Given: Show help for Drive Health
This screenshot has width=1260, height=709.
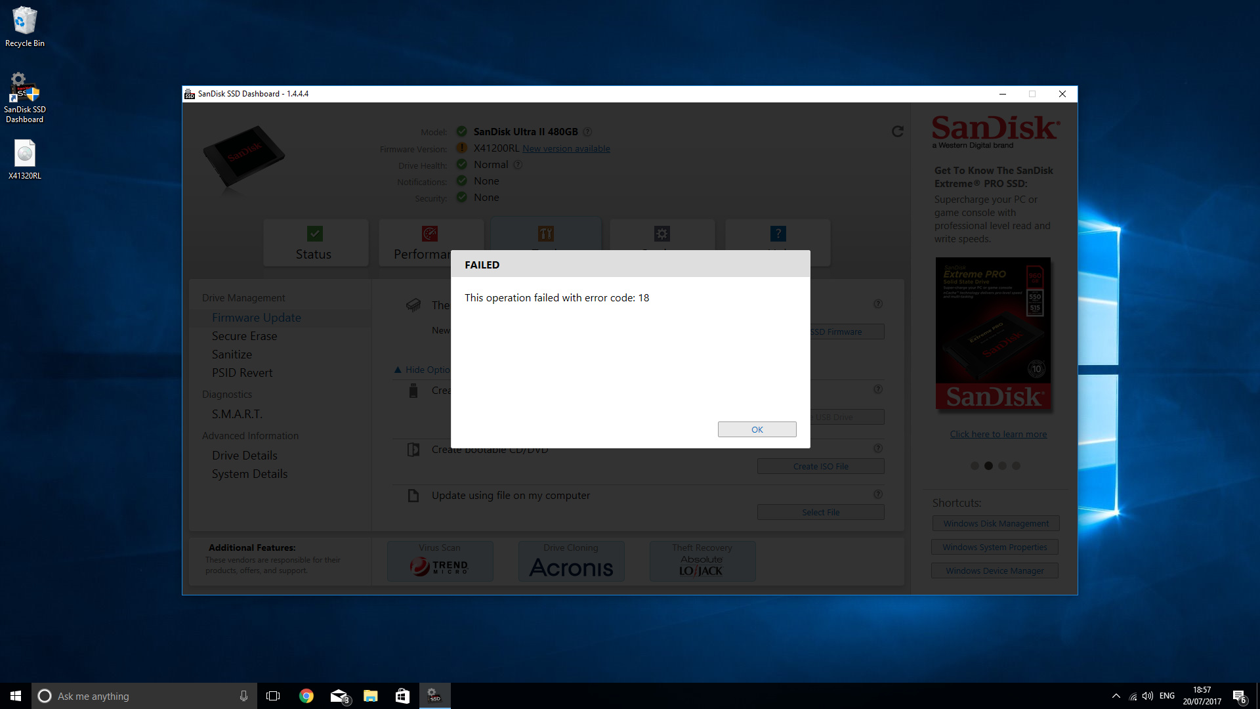Looking at the screenshot, I should [x=517, y=165].
